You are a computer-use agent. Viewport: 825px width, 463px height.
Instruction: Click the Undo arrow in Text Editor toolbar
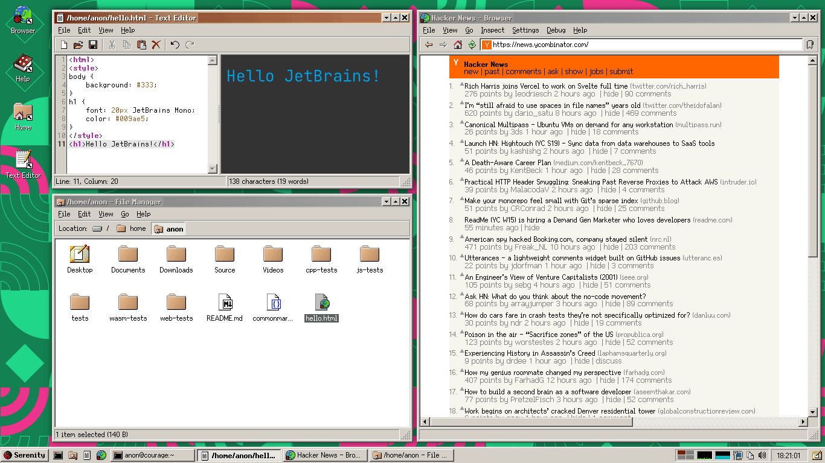(175, 45)
